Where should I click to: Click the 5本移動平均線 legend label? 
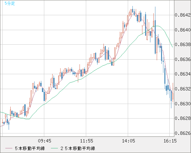30,148
